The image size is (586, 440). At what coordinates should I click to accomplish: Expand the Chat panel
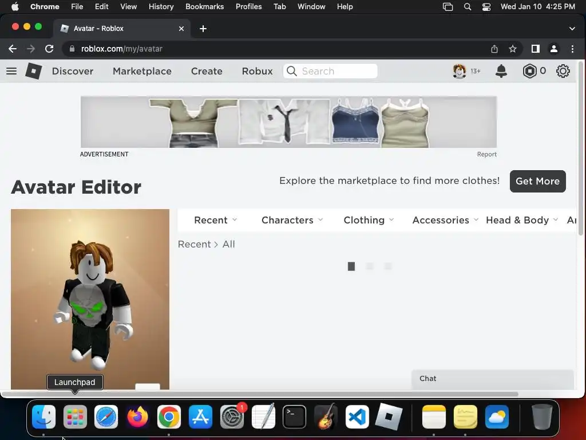point(493,379)
